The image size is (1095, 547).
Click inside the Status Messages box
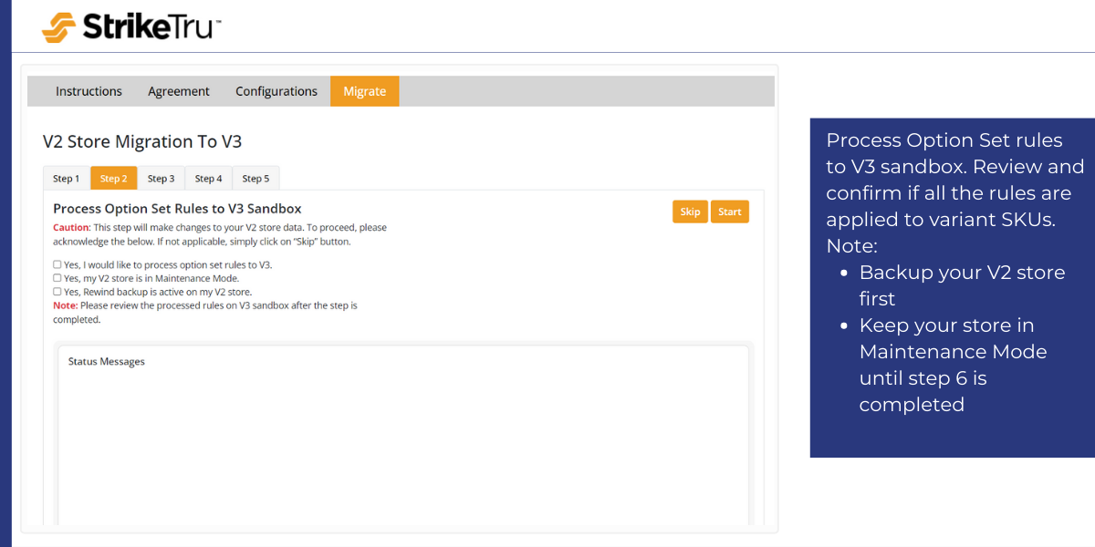click(403, 438)
